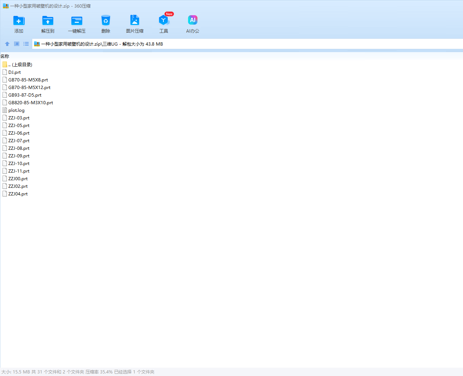Go up one level with the arrow icon
Image resolution: width=463 pixels, height=376 pixels.
7,44
